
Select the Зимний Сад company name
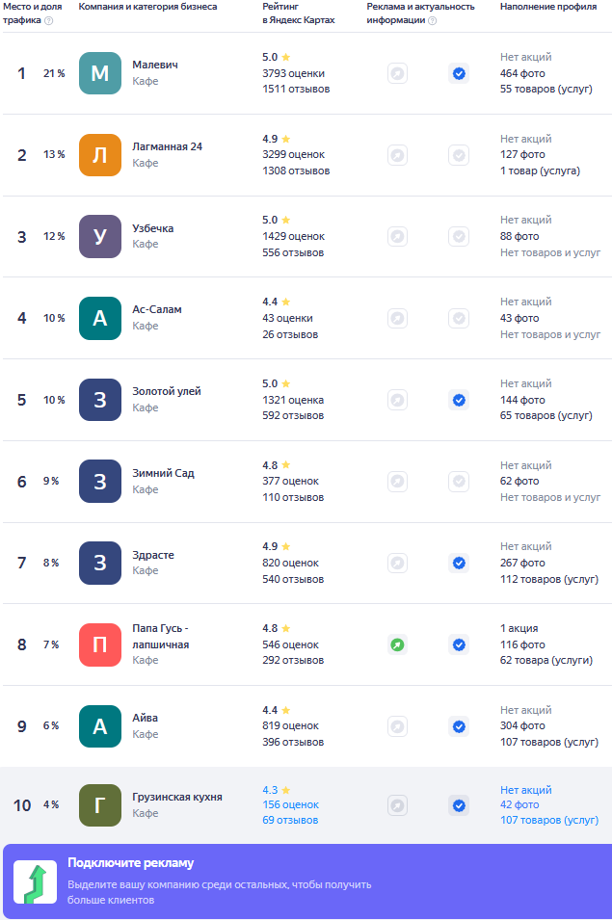click(x=163, y=473)
